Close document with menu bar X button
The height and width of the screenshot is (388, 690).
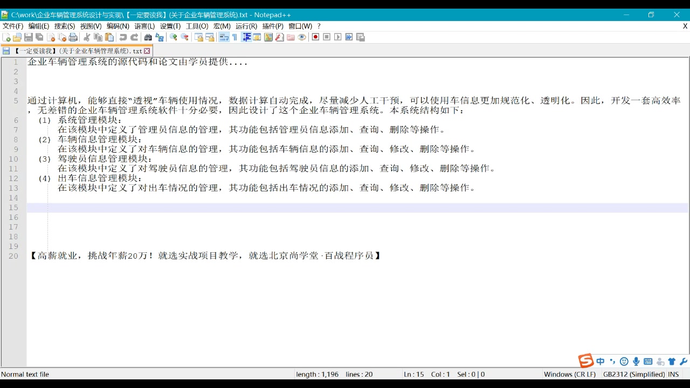coord(685,26)
